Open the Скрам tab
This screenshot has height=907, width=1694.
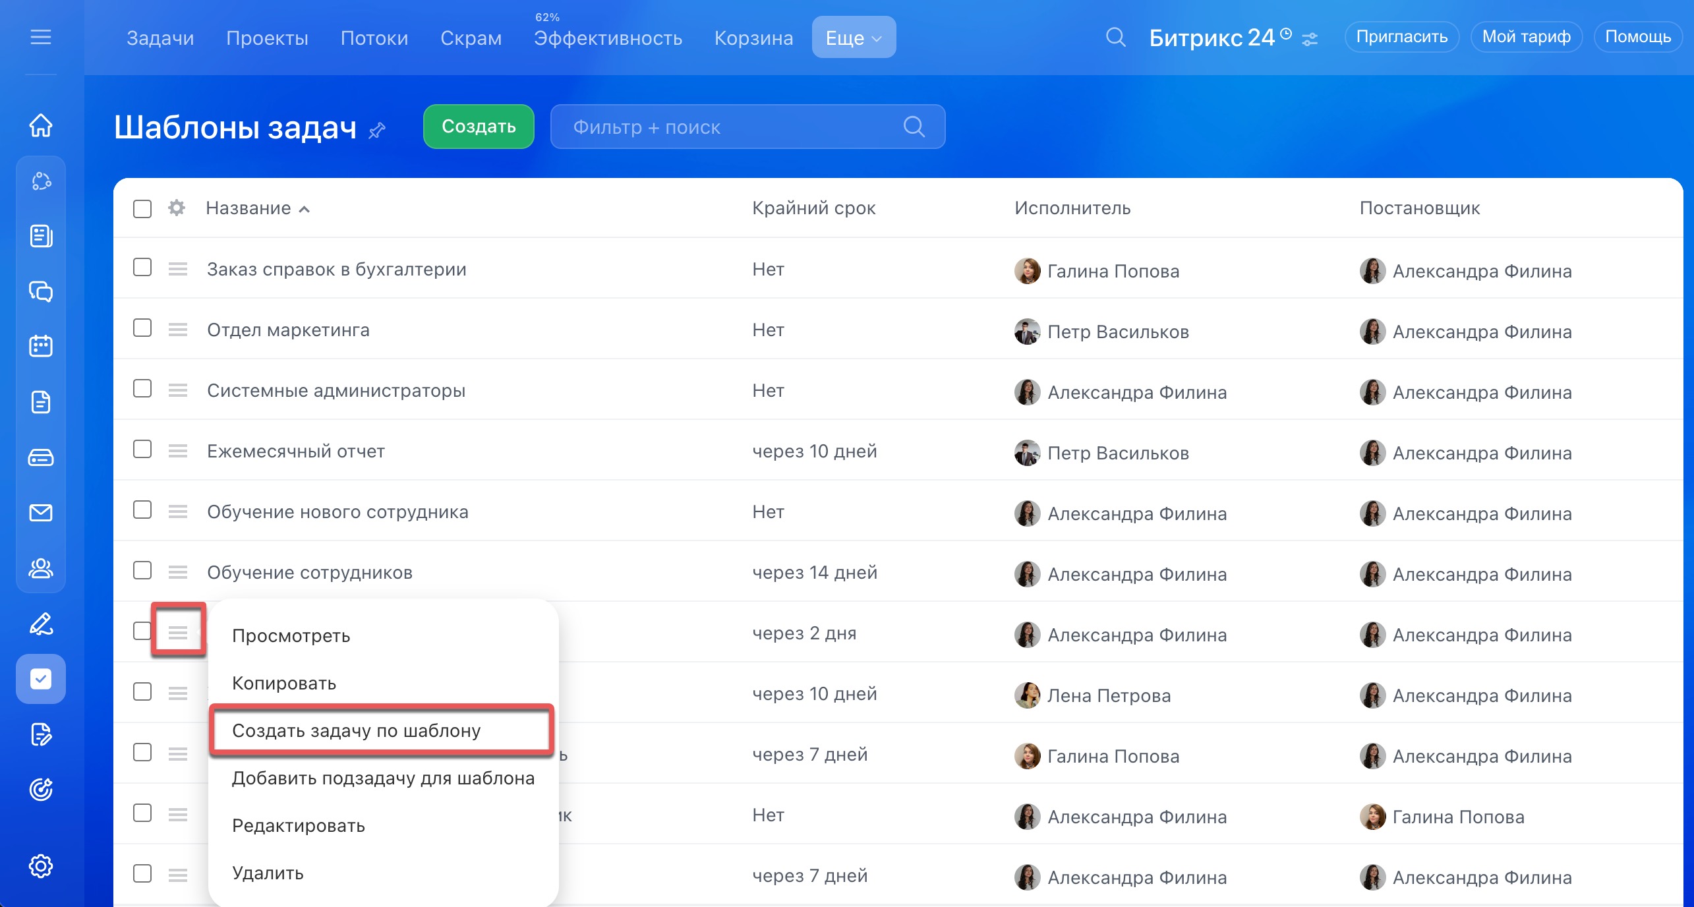[x=471, y=38]
